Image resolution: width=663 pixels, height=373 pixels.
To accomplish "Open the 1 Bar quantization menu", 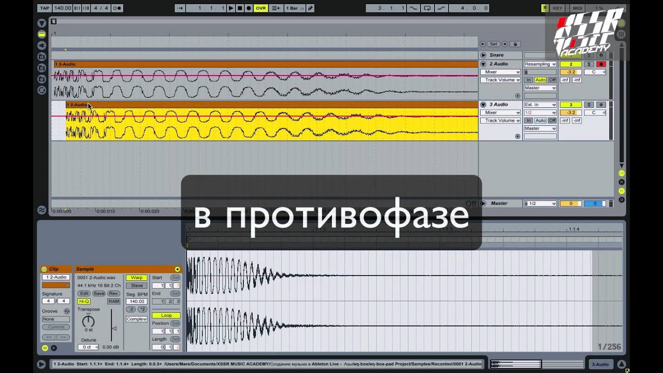I will tap(294, 8).
